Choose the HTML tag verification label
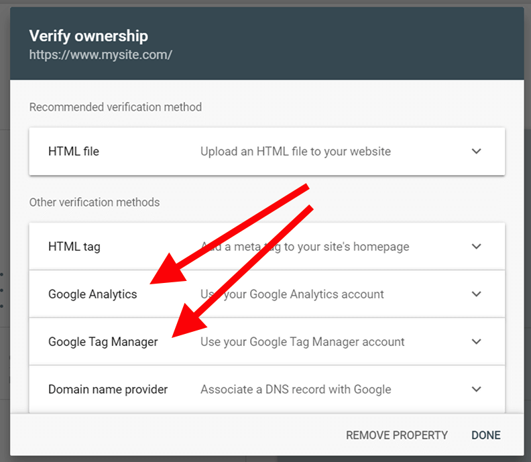Image resolution: width=531 pixels, height=462 pixels. pos(74,247)
